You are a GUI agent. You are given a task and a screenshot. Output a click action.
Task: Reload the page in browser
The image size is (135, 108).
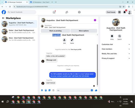[10, 7]
